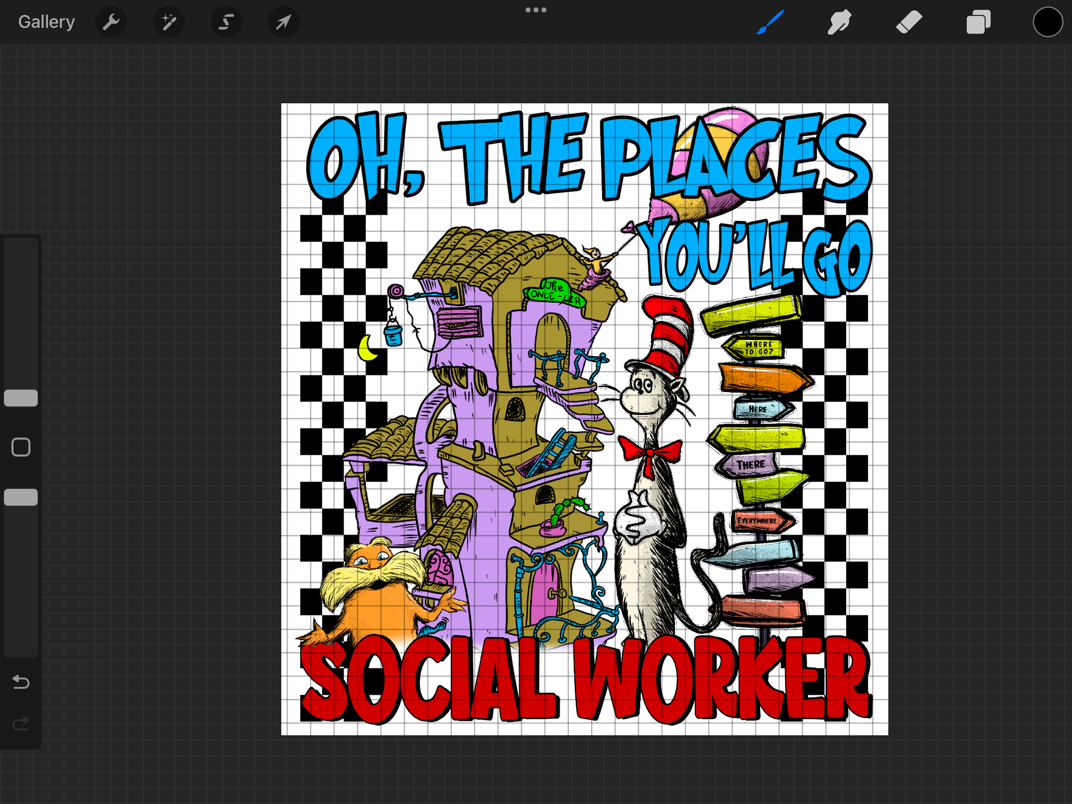Viewport: 1072px width, 804px height.
Task: Undo the last action
Action: point(21,682)
